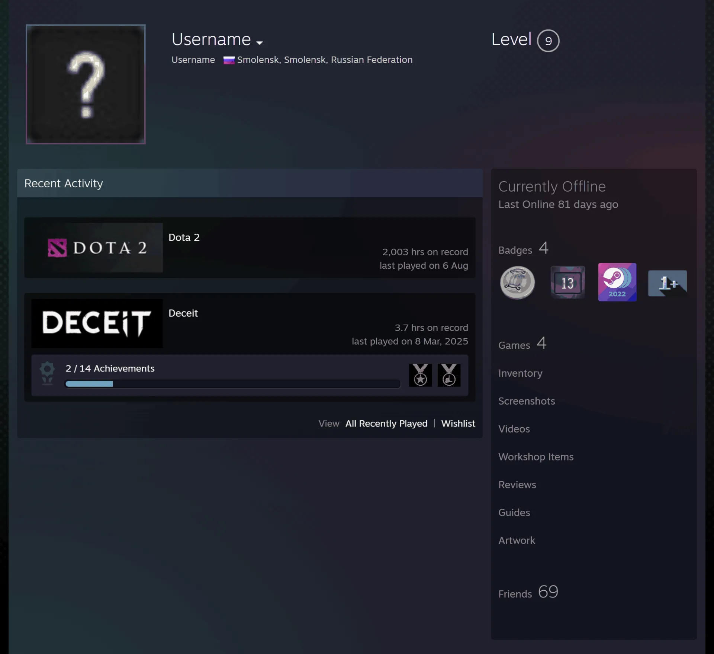Open the Deceit game banner
This screenshot has width=714, height=654.
coord(97,323)
